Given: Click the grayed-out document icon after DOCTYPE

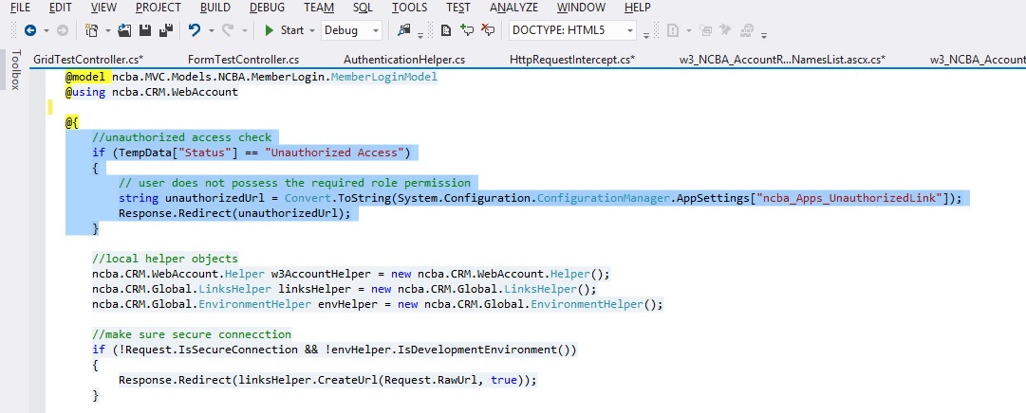Looking at the screenshot, I should click(x=672, y=30).
